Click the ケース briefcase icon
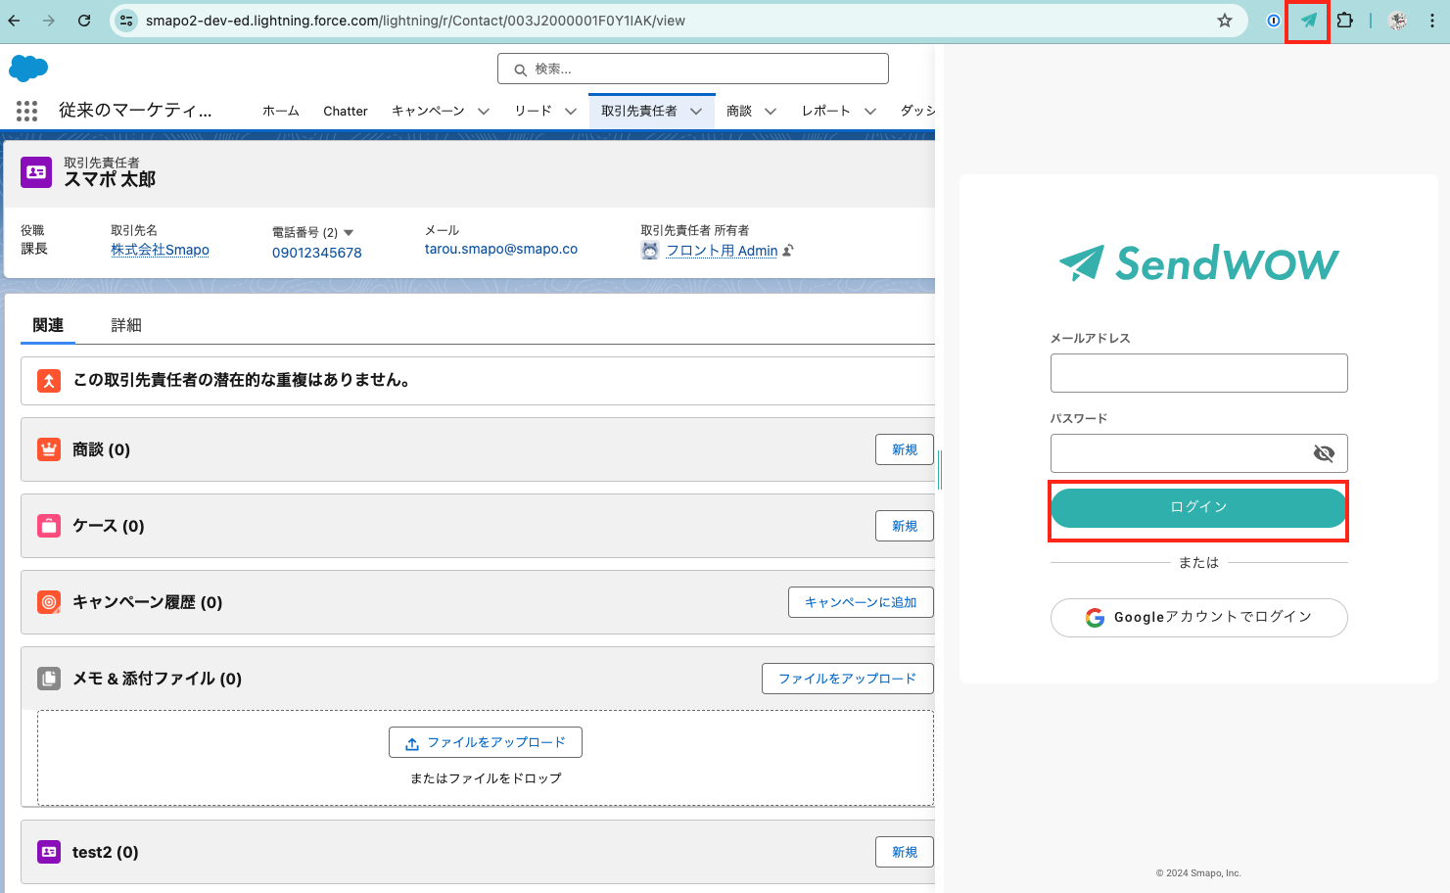 pyautogui.click(x=49, y=526)
